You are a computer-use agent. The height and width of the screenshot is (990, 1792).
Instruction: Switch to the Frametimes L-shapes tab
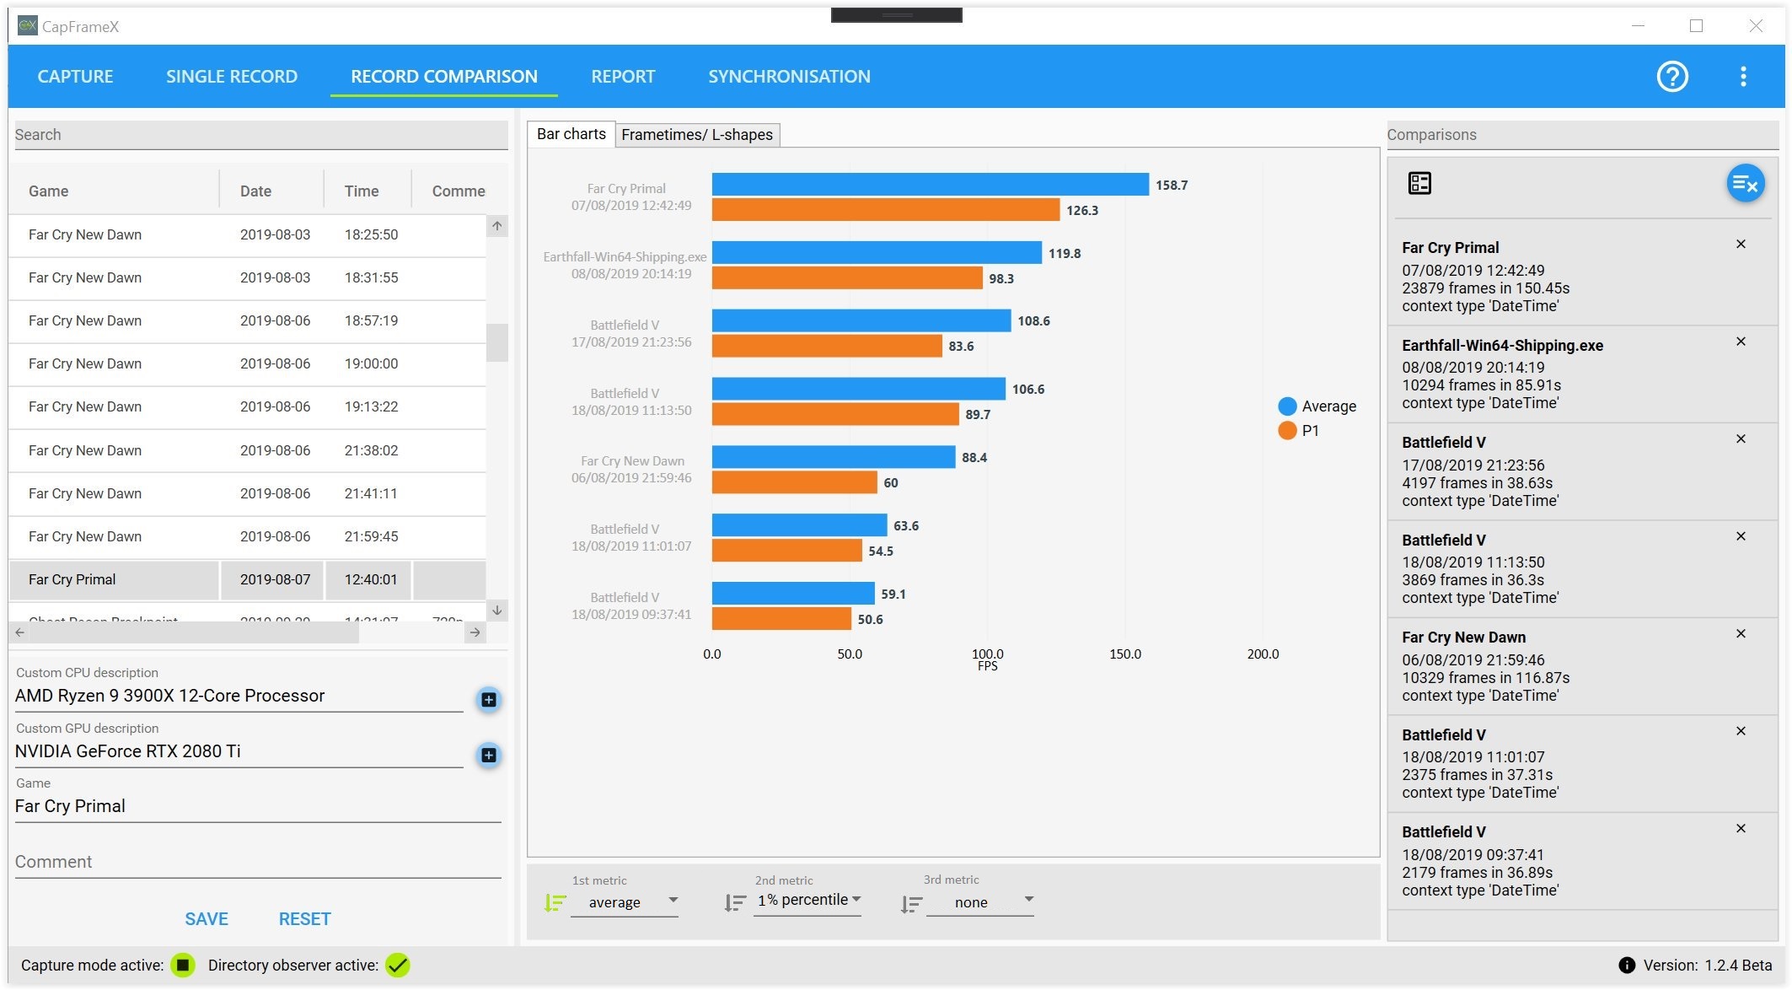(697, 133)
